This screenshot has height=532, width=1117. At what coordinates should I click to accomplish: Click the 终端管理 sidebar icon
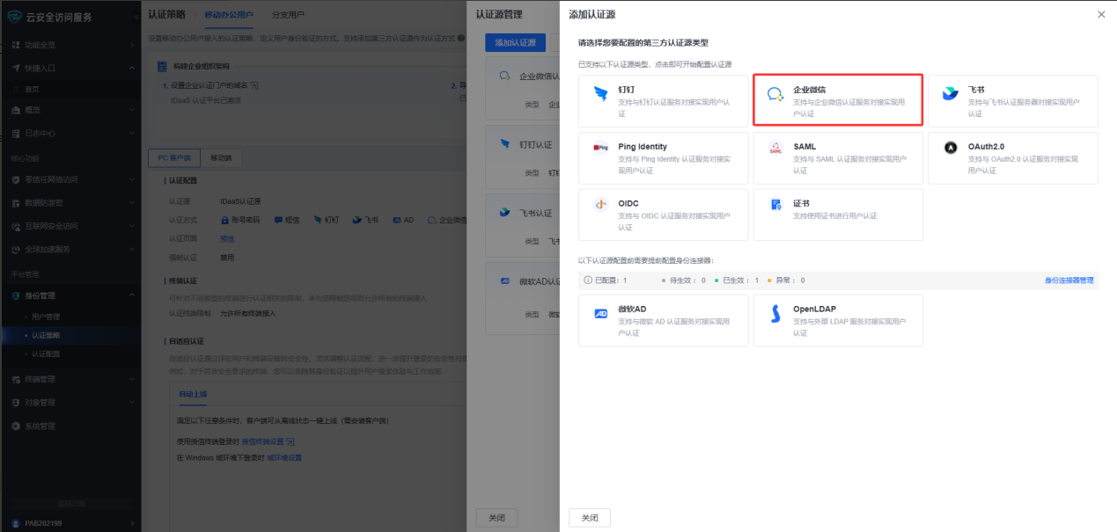(x=16, y=380)
